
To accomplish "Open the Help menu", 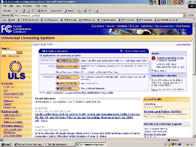I will pyautogui.click(x=45, y=6).
